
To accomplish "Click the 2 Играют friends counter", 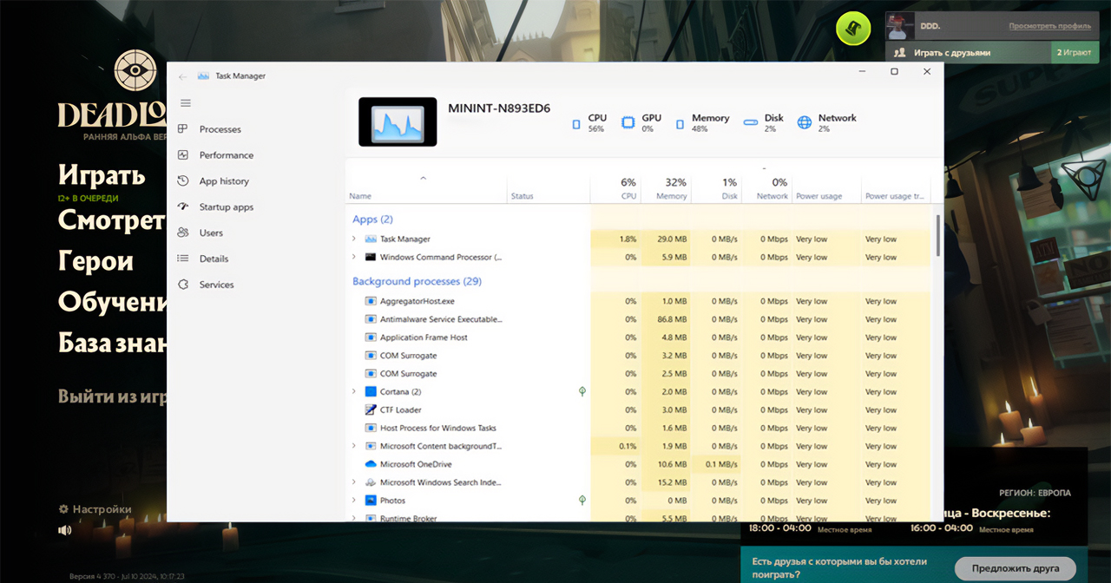I will [1075, 53].
